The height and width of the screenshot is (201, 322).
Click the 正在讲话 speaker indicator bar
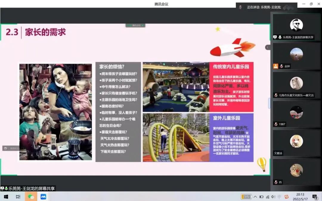266,7
